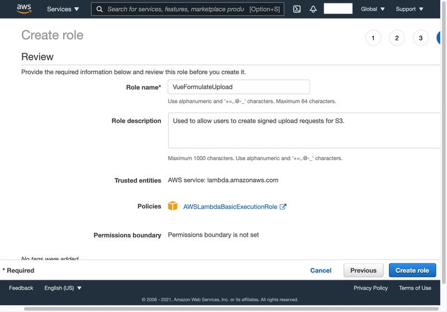The image size is (447, 312).
Task: Click the horizontal scrollbar at the bottom
Action: tap(231, 309)
